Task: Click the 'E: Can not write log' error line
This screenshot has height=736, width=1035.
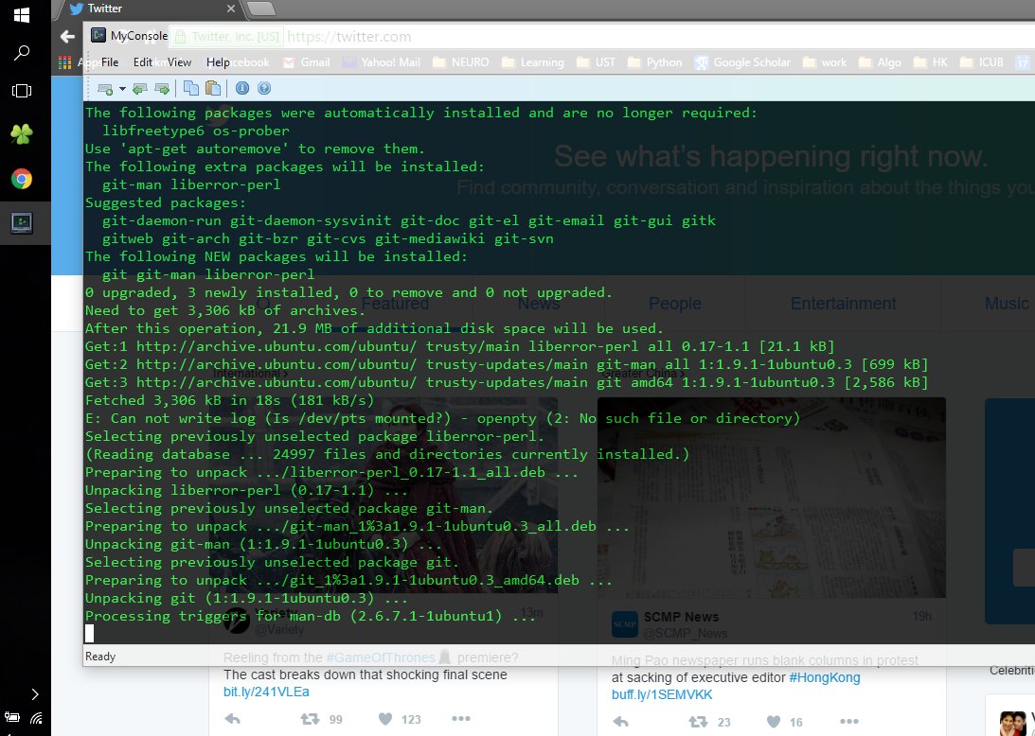Action: pyautogui.click(x=442, y=418)
